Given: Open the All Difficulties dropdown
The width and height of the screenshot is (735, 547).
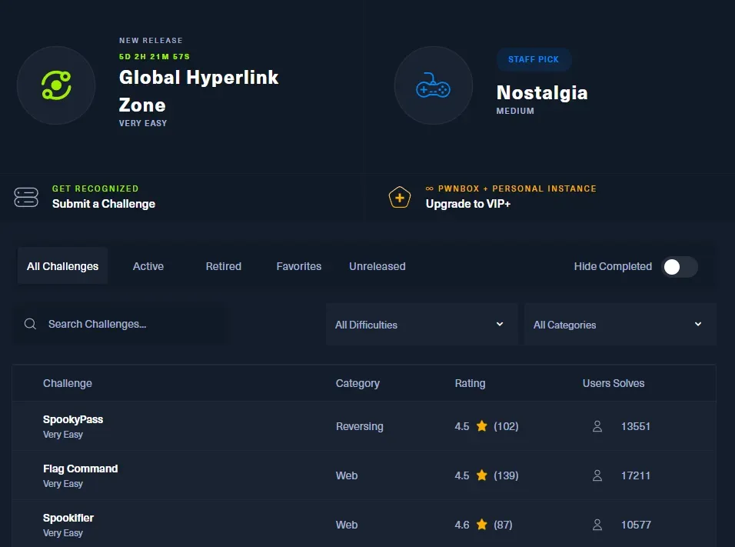Looking at the screenshot, I should (x=420, y=325).
